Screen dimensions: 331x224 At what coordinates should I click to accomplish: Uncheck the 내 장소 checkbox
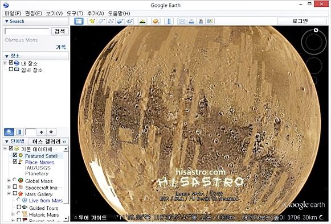[11, 63]
